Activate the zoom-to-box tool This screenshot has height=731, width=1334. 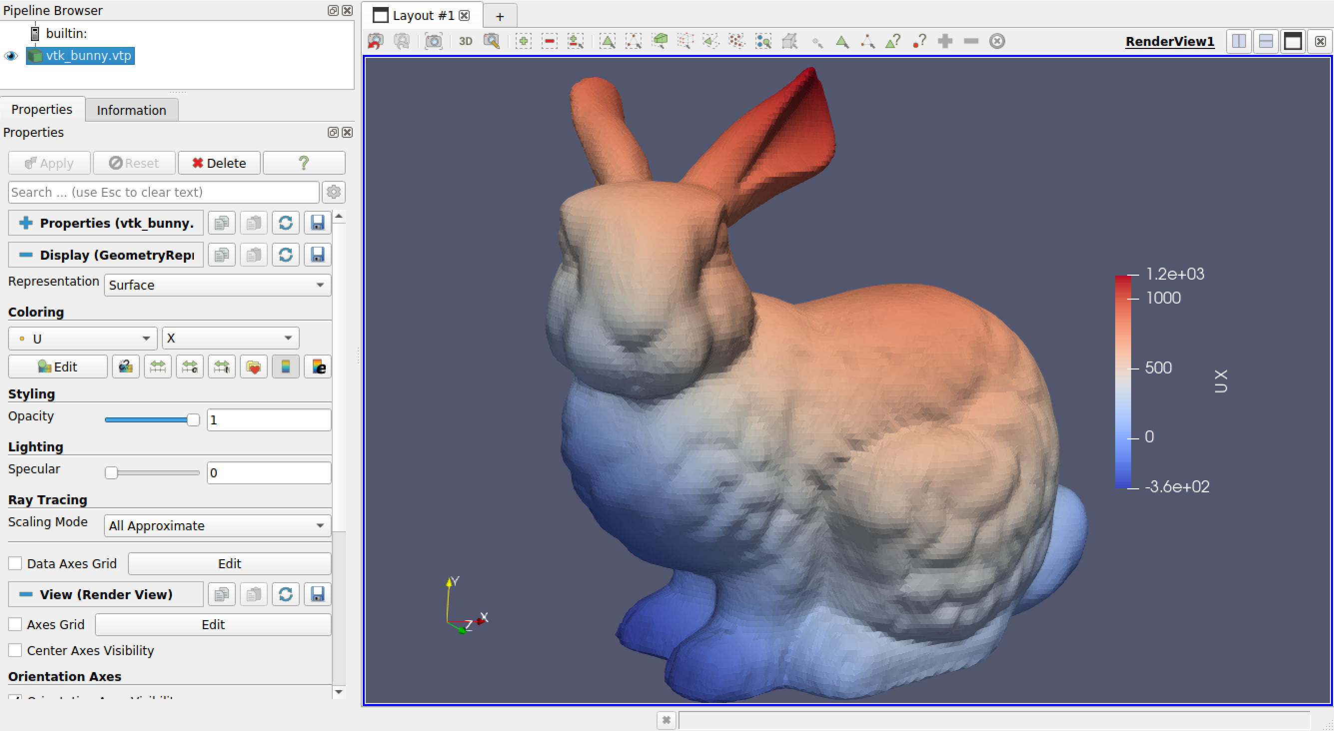coord(492,41)
